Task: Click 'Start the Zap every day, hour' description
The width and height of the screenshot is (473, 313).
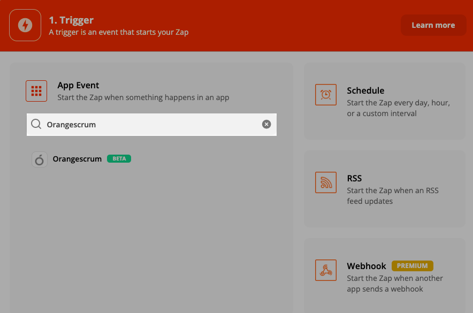Action: point(398,108)
